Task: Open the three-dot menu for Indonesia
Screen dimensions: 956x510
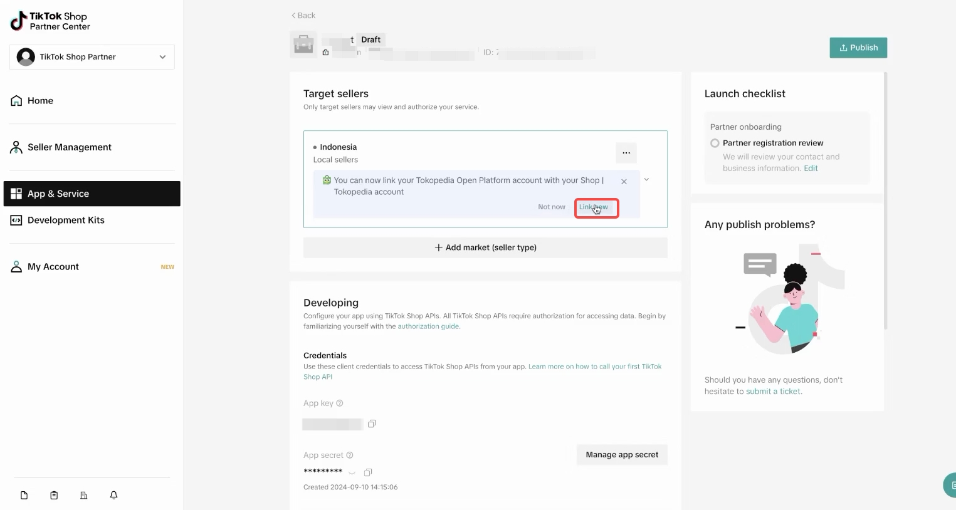Action: click(x=626, y=153)
